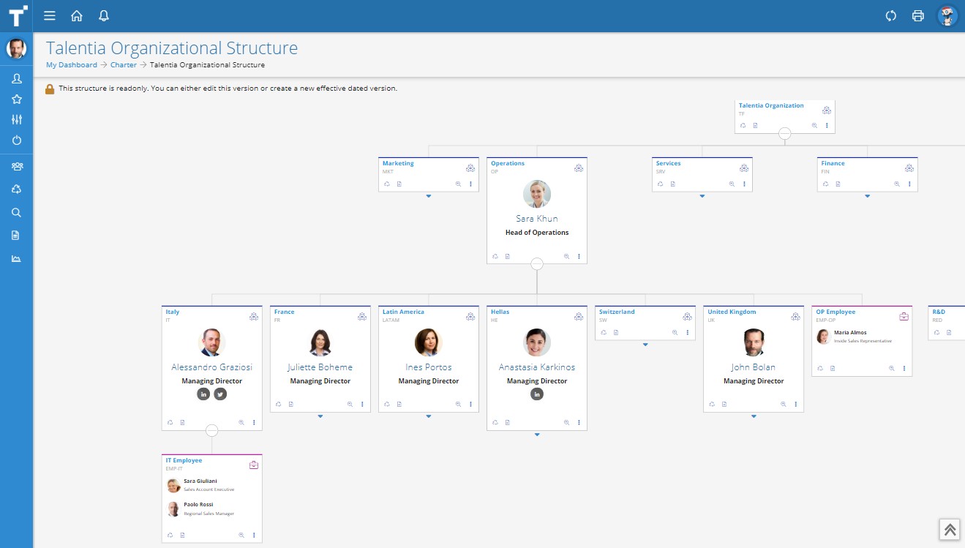This screenshot has height=548, width=965.
Task: Collapse the Talentia Organization node circle
Action: click(785, 134)
